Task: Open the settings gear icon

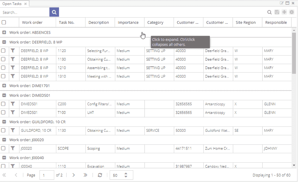Action: pyautogui.click(x=292, y=12)
